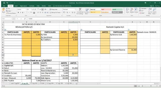Click the Tell me what you want search box

[x=63, y=6]
